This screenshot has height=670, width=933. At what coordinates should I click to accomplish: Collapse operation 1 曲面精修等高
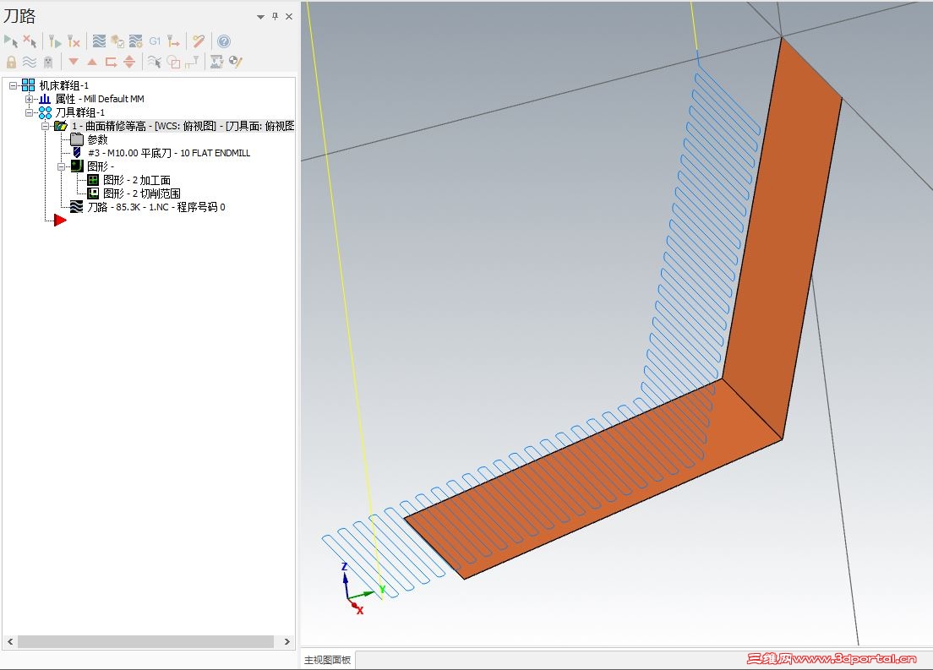[x=45, y=126]
